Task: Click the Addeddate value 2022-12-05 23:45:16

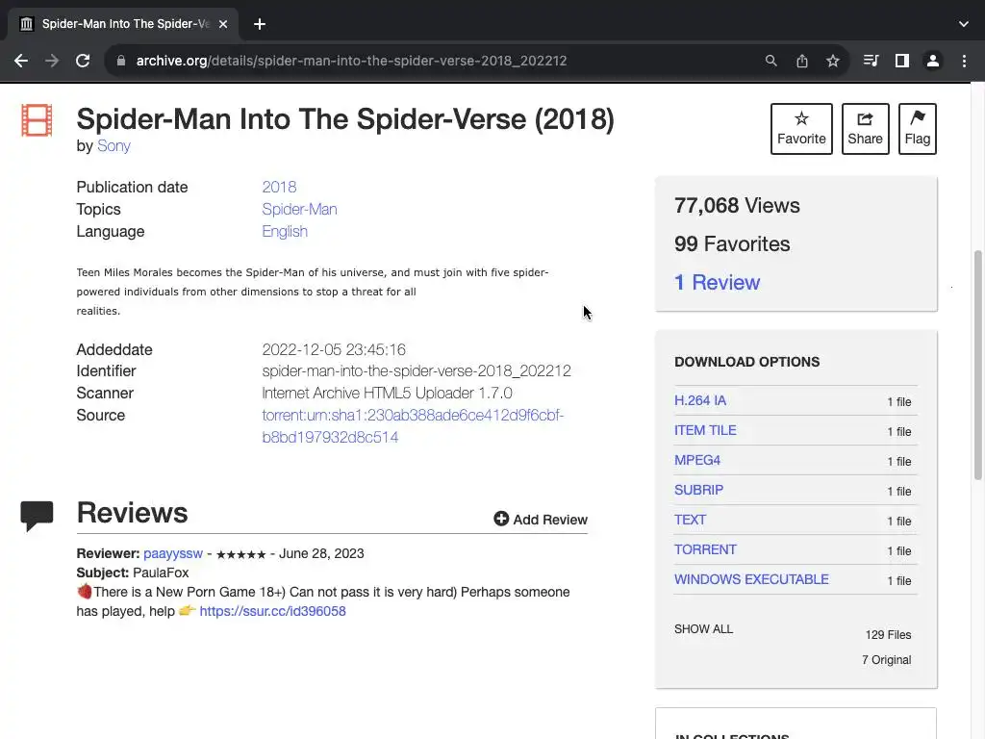Action: pyautogui.click(x=334, y=349)
